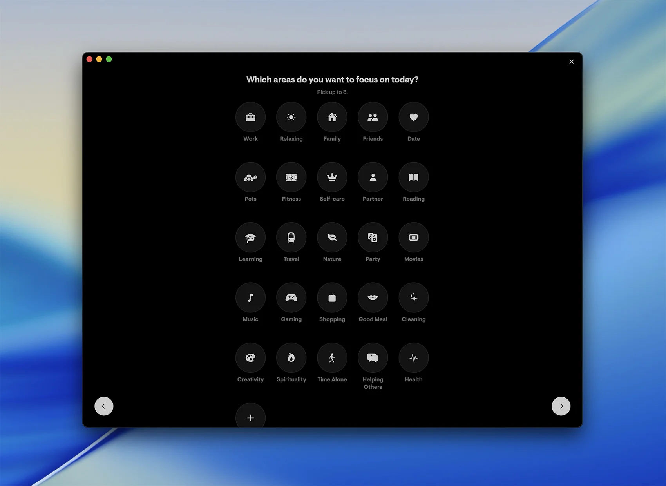666x486 pixels.
Task: Select the Helping Others chat bubbles icon
Action: coord(373,358)
